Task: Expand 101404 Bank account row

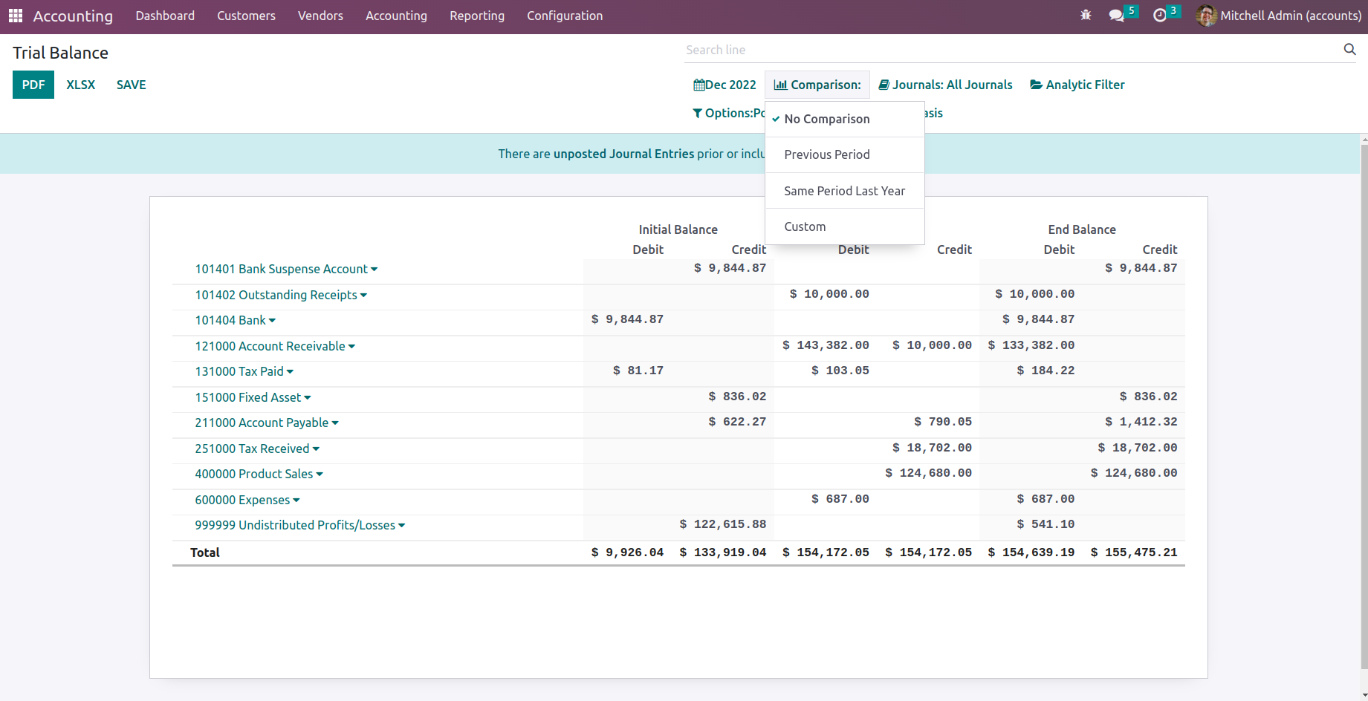Action: [x=235, y=320]
